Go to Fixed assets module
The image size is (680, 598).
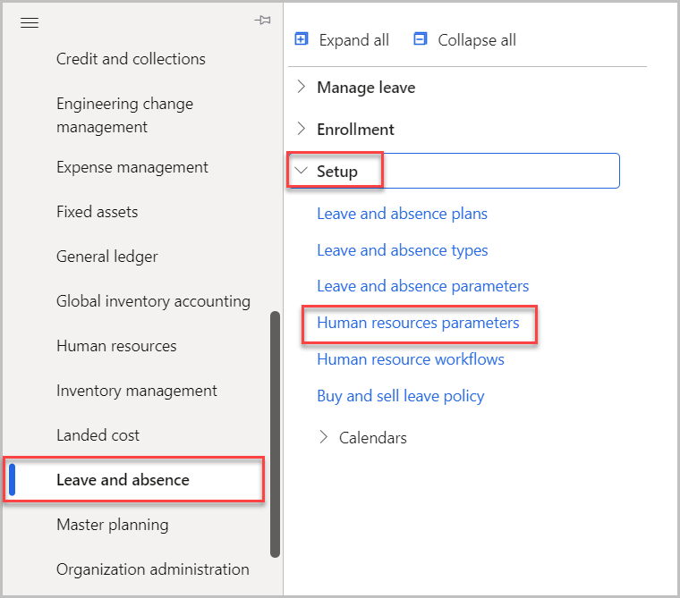[98, 212]
